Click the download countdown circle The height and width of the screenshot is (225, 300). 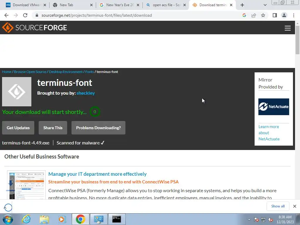pyautogui.click(x=95, y=112)
